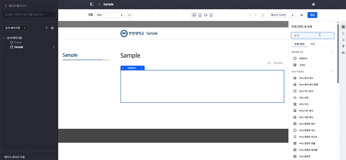346x160 pixels.
Task: Open page settings gear in top bar
Action: (313, 4)
